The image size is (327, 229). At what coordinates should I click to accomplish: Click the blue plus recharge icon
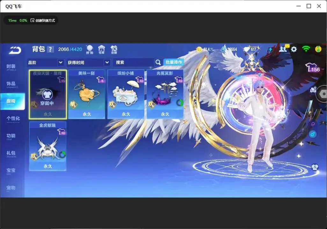[x=270, y=49]
